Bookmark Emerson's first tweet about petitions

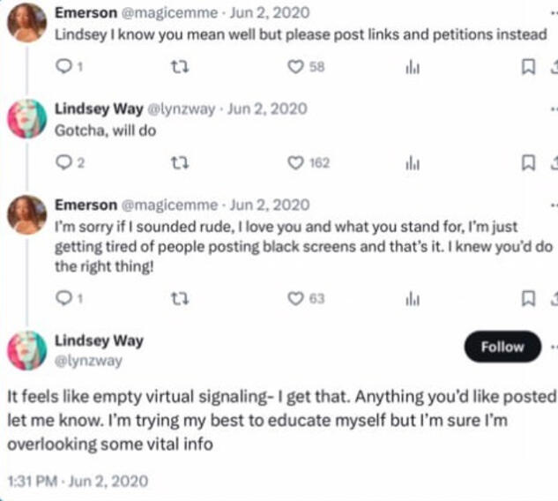(x=527, y=67)
